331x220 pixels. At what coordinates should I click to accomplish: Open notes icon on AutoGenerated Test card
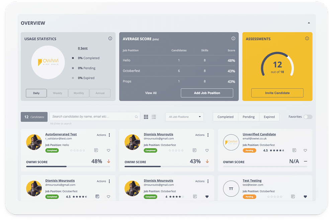pos(96,150)
